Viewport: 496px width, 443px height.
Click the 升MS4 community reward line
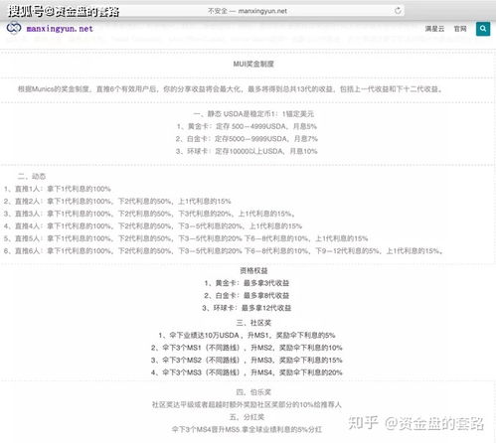pyautogui.click(x=247, y=372)
